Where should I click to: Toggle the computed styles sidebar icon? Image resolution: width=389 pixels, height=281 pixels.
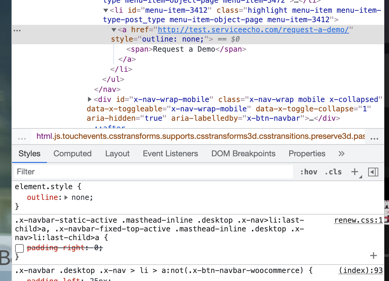[373, 172]
